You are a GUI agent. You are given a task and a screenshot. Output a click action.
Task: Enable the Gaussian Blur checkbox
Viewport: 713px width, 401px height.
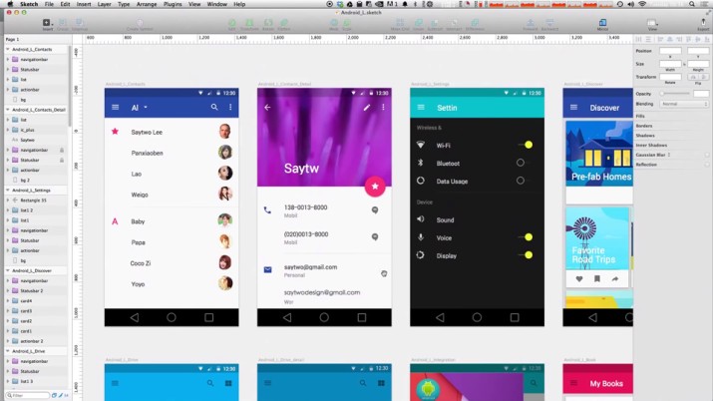pos(707,155)
